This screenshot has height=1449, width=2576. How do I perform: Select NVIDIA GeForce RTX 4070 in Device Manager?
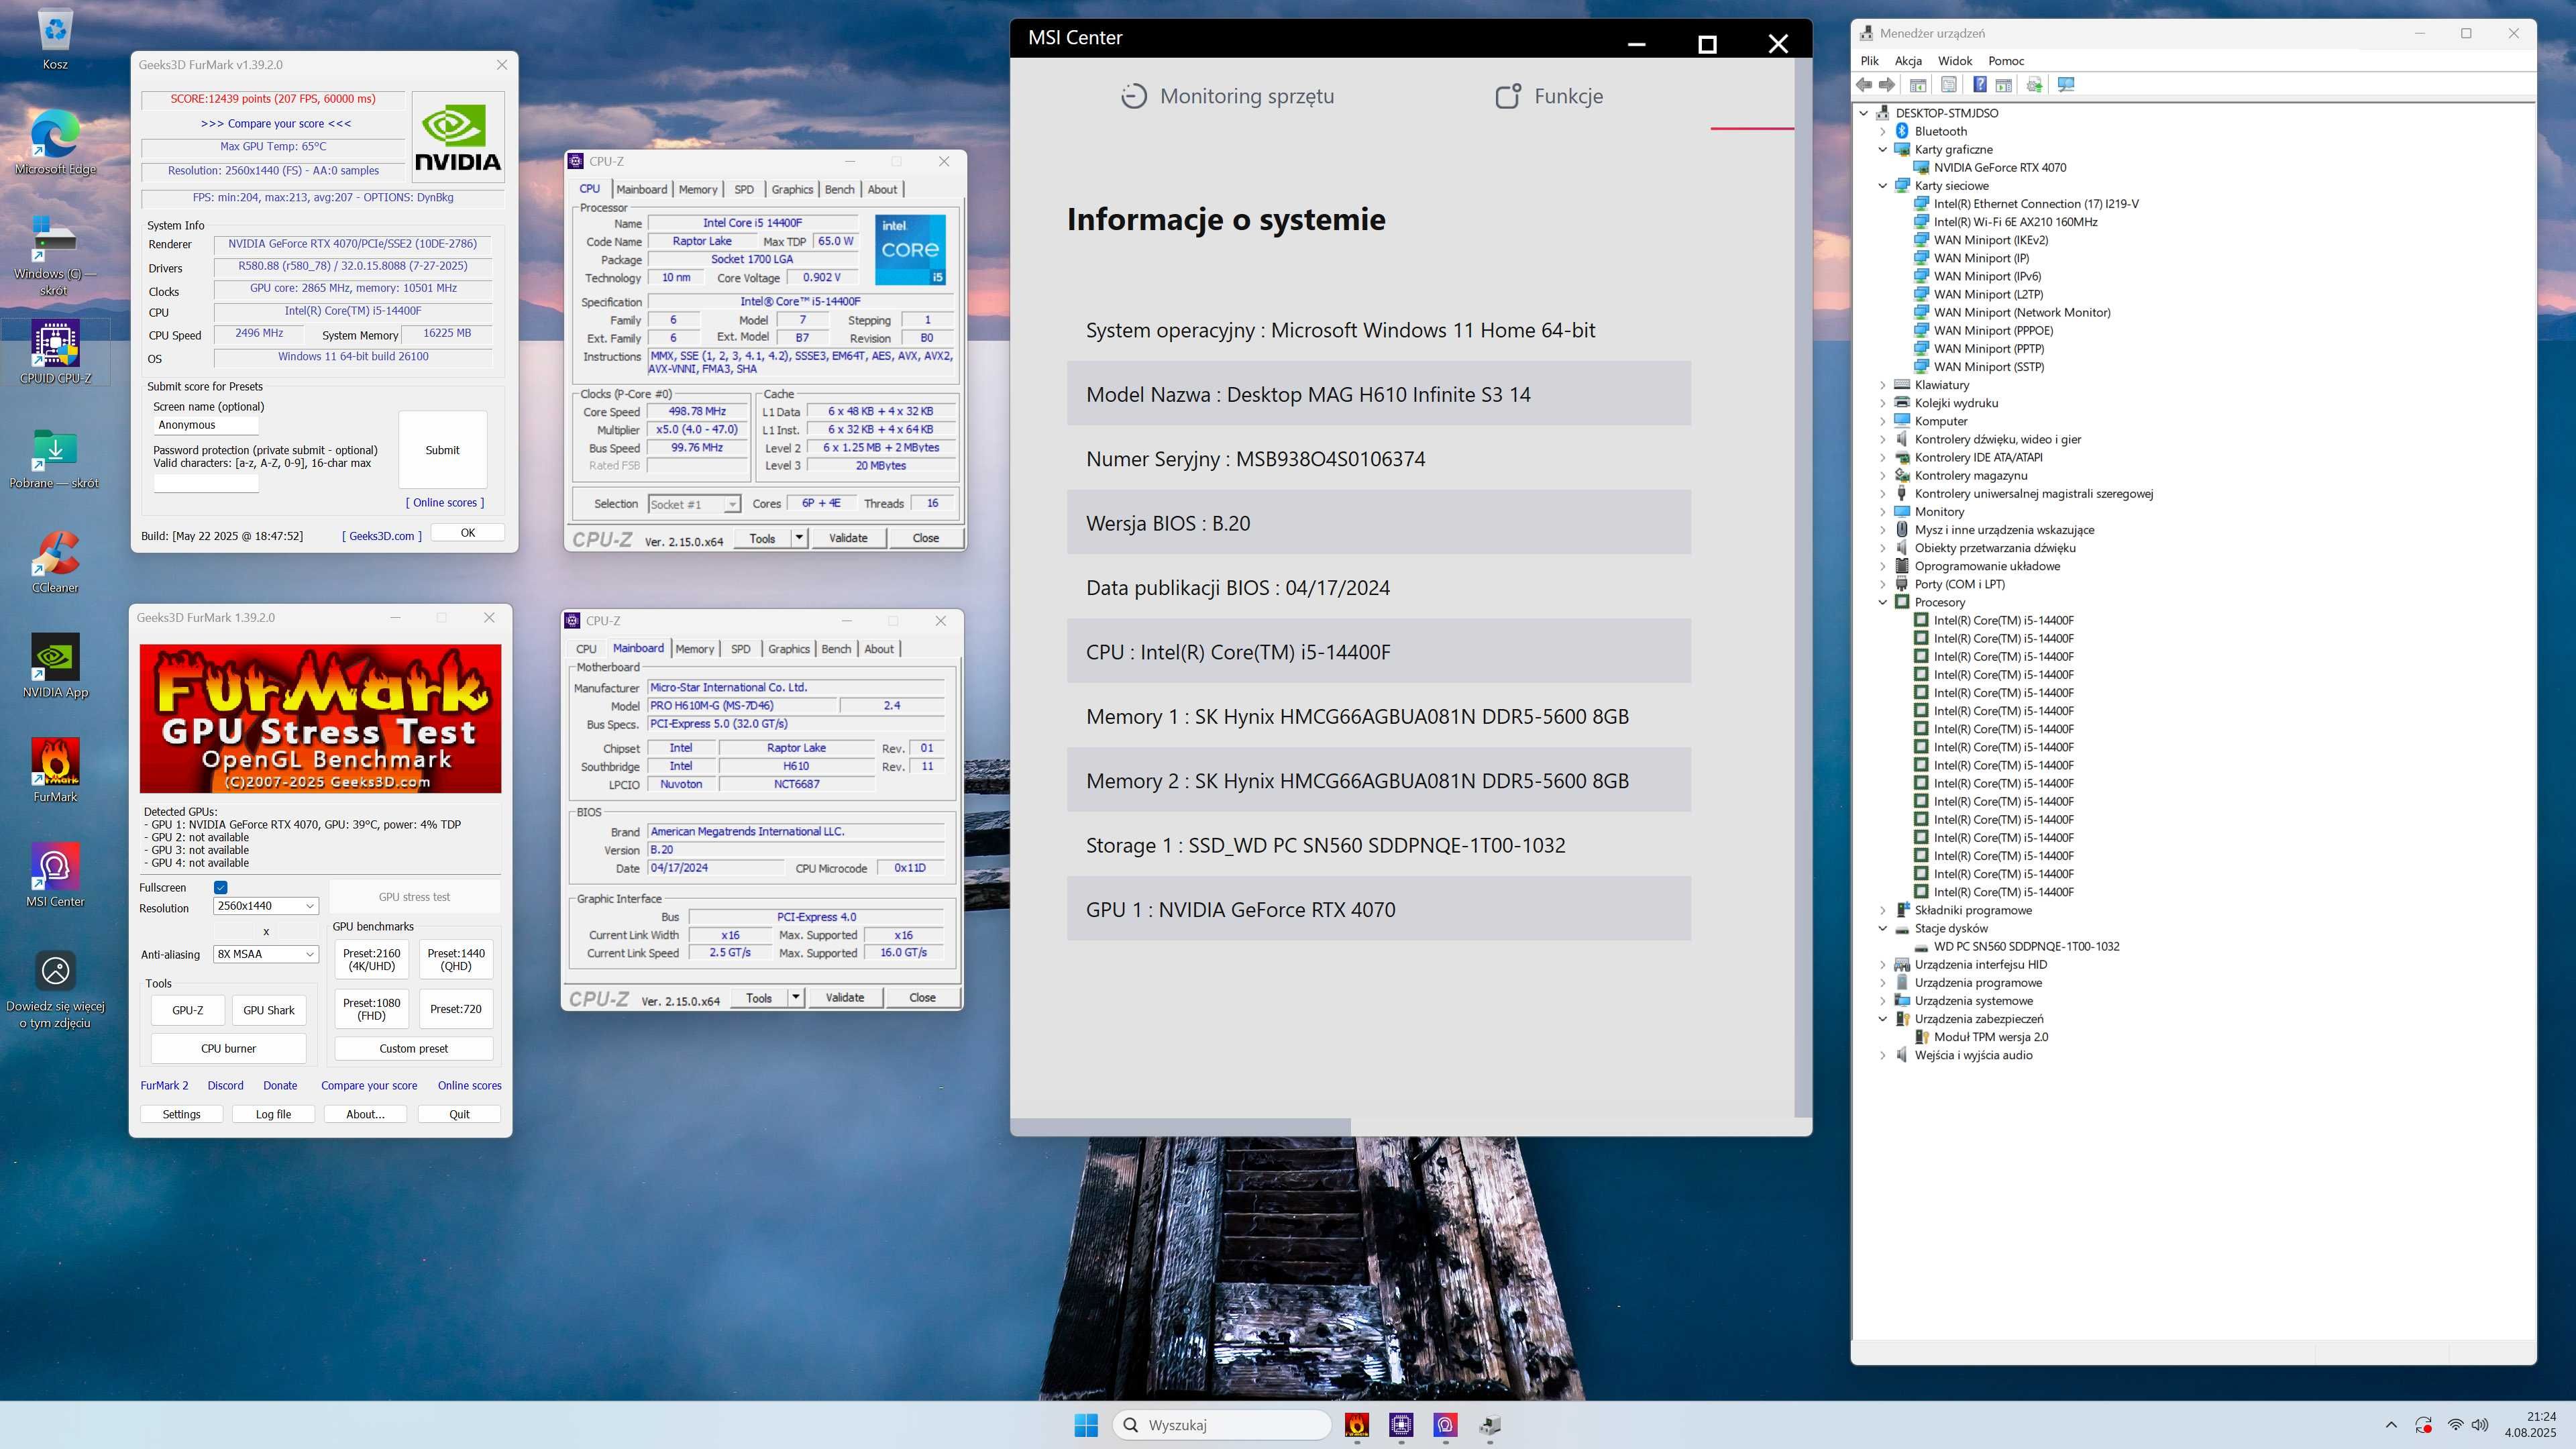[x=1999, y=168]
